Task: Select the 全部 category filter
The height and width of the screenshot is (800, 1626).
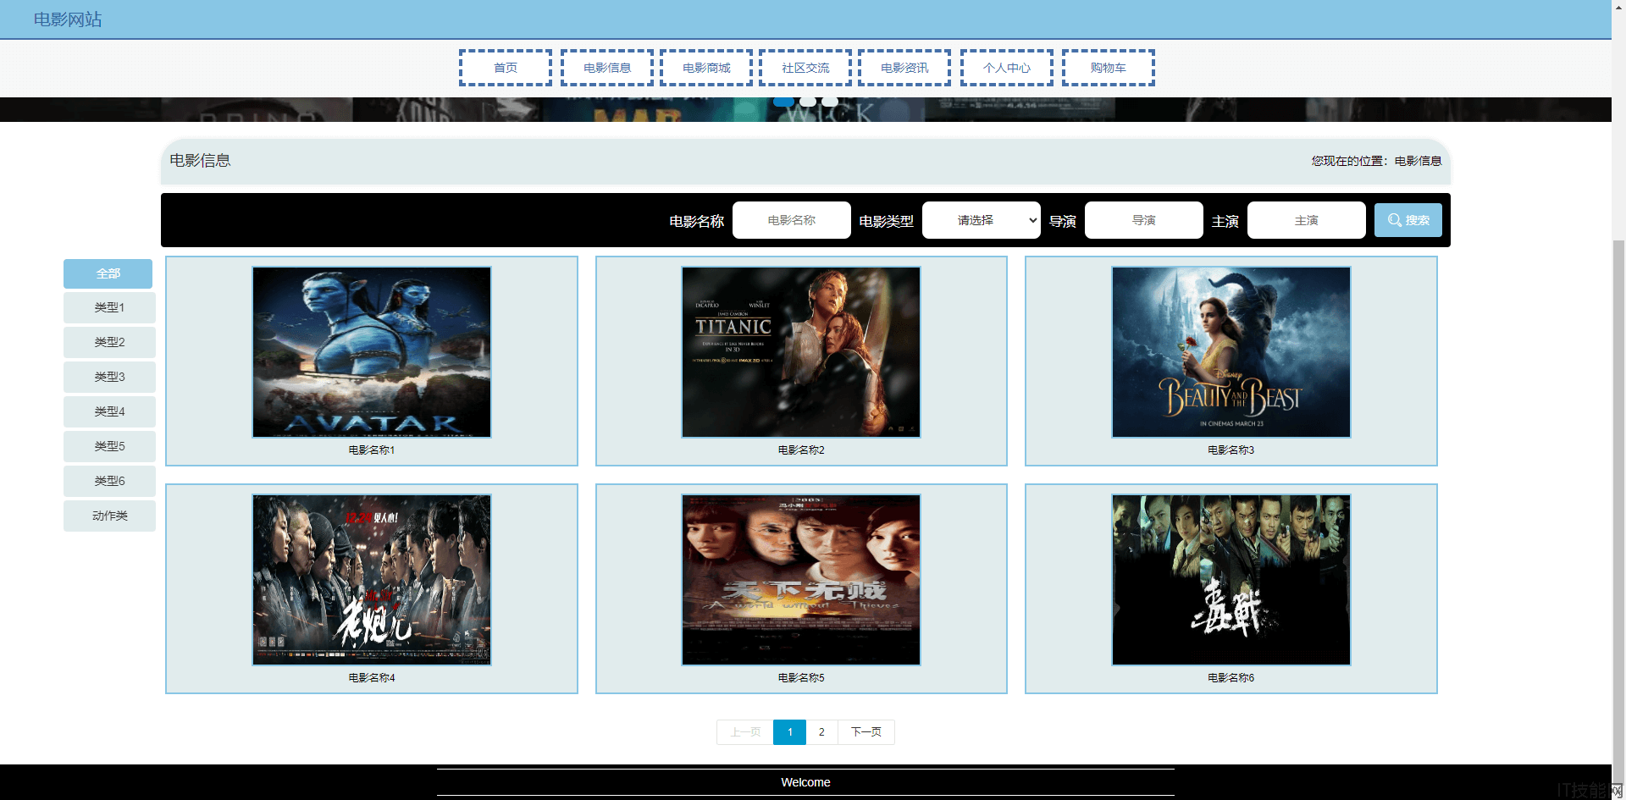Action: 108,273
